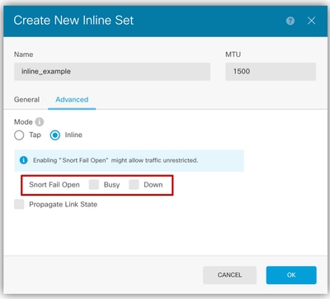Focus the MTU field showing 1500
This screenshot has height=299, width=330.
[271, 72]
